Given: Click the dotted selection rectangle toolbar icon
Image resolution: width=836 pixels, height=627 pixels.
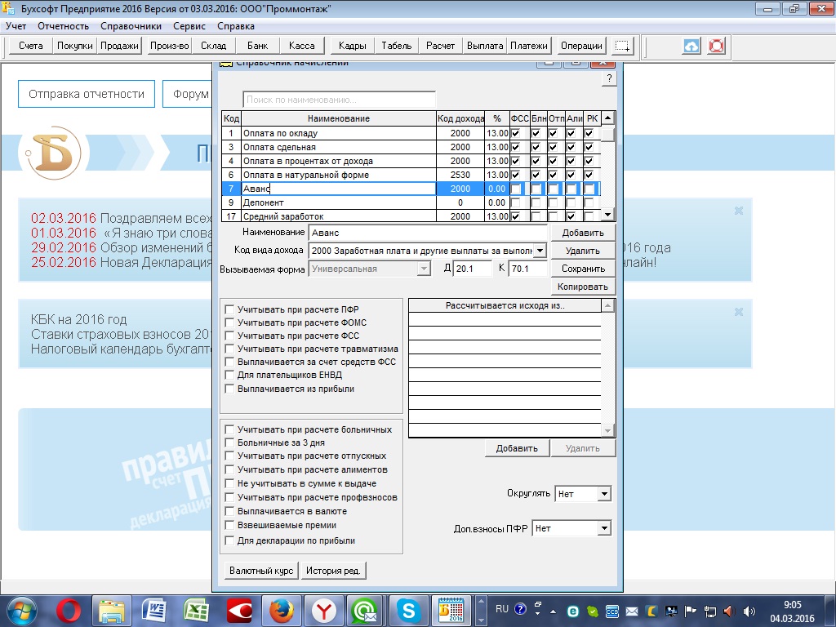Looking at the screenshot, I should (x=622, y=46).
